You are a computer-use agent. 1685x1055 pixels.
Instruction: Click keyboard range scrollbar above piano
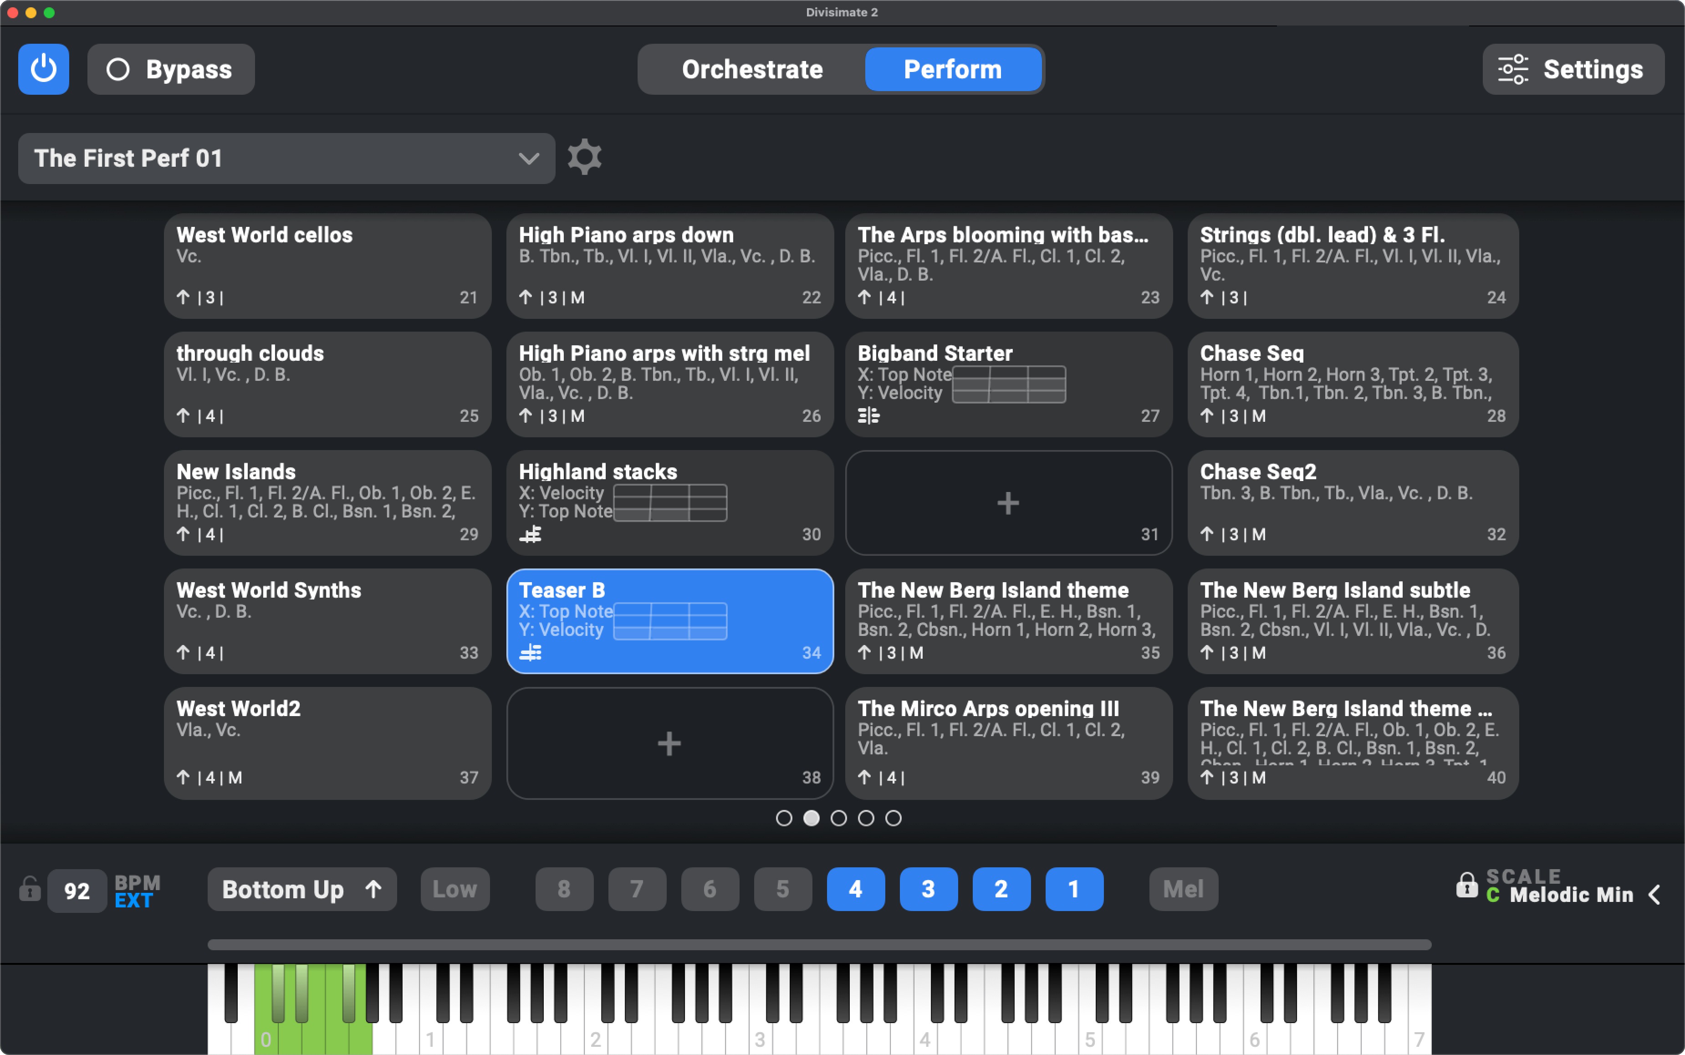[x=819, y=945]
